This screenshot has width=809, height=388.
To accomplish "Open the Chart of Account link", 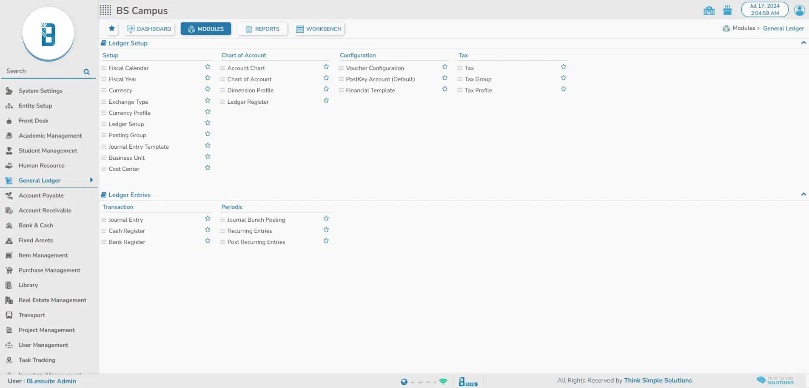I will (x=249, y=79).
